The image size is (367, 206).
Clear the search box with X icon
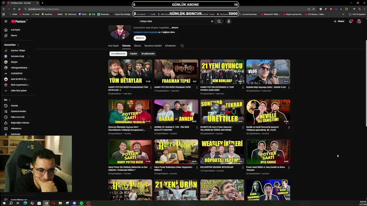pos(212,21)
